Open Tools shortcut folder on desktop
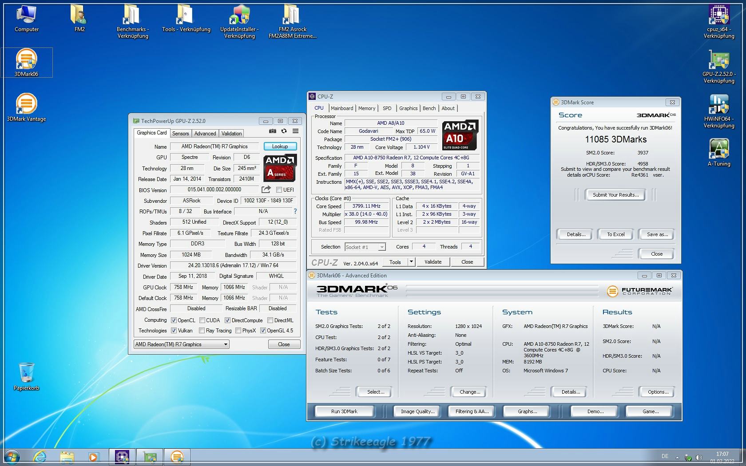 click(186, 18)
